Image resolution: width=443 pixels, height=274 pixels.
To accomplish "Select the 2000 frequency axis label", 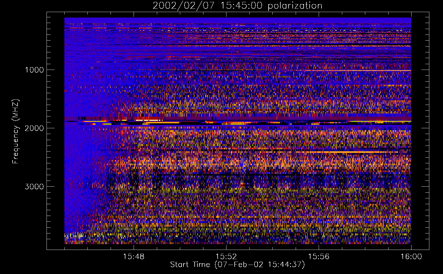I will coord(34,128).
